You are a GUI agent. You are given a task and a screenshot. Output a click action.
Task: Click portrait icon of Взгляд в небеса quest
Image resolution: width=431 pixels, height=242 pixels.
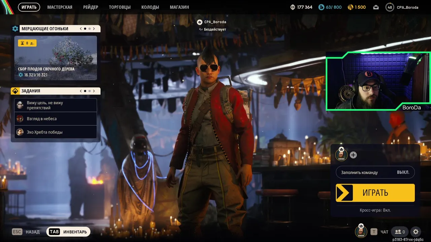(20, 119)
